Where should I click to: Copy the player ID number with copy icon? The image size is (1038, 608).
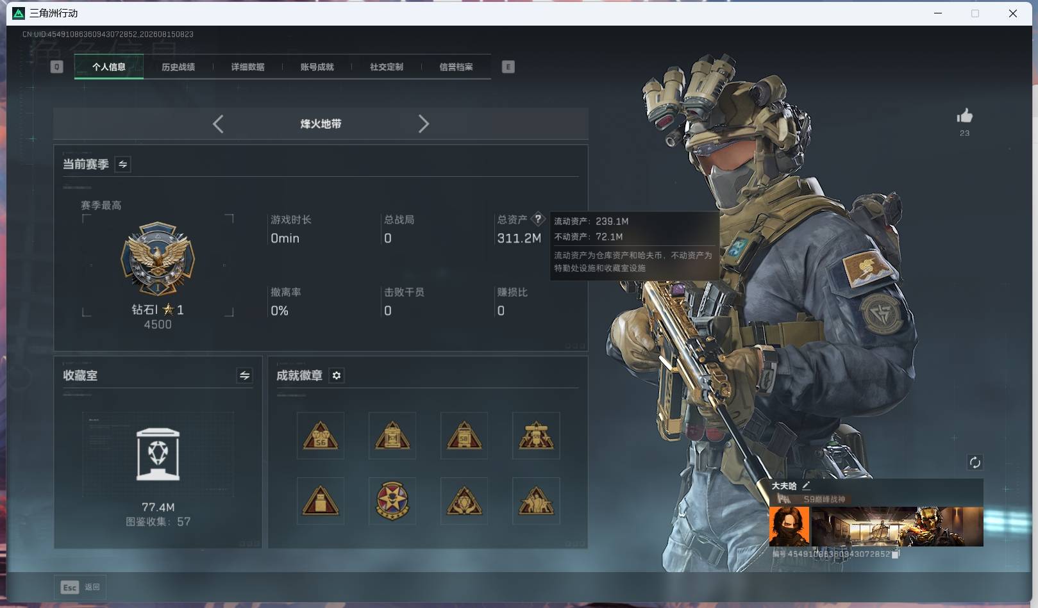[896, 554]
